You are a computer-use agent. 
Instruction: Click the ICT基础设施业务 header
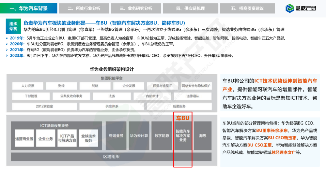(x=54, y=125)
